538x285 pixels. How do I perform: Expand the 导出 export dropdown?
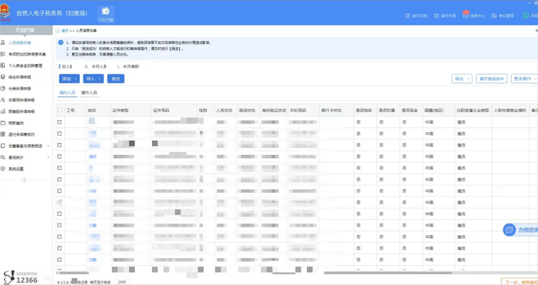[461, 79]
